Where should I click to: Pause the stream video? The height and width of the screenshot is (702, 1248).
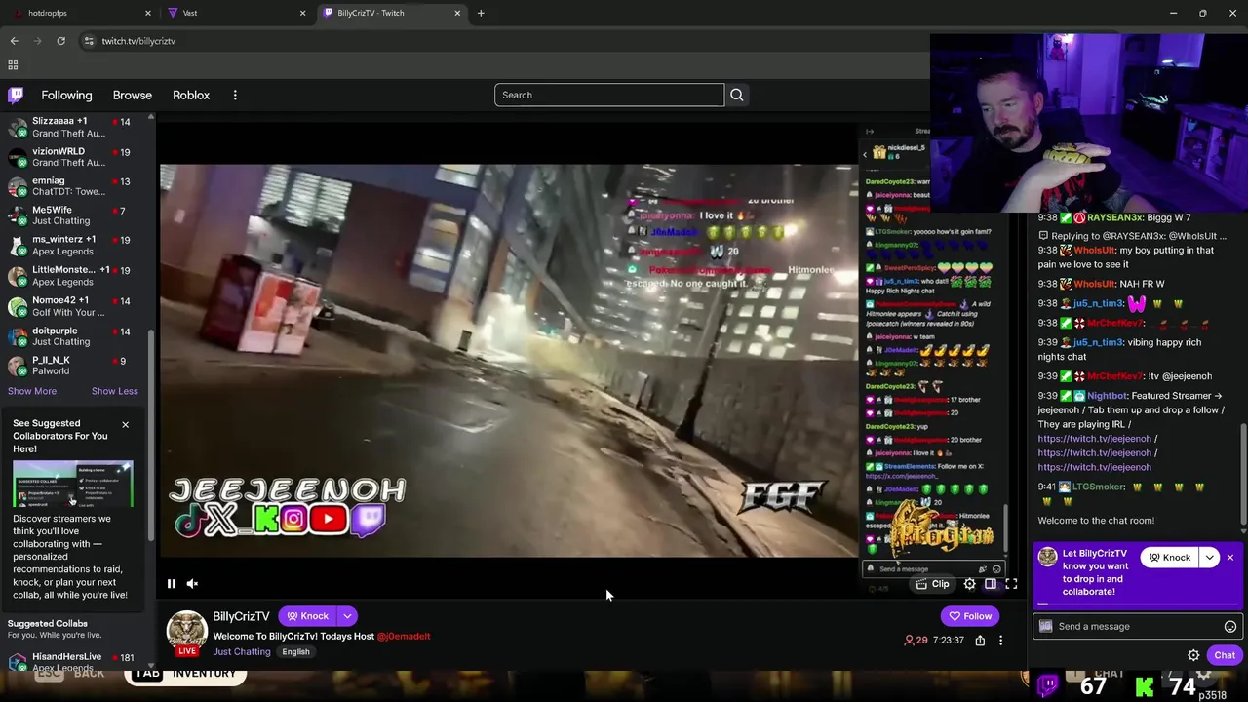click(x=172, y=584)
